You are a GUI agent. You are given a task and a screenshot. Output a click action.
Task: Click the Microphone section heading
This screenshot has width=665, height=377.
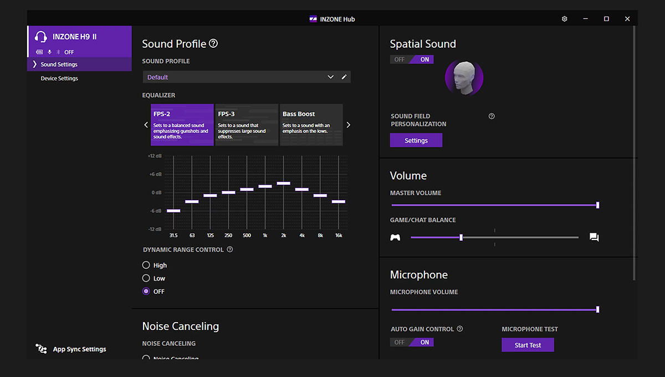tap(419, 275)
